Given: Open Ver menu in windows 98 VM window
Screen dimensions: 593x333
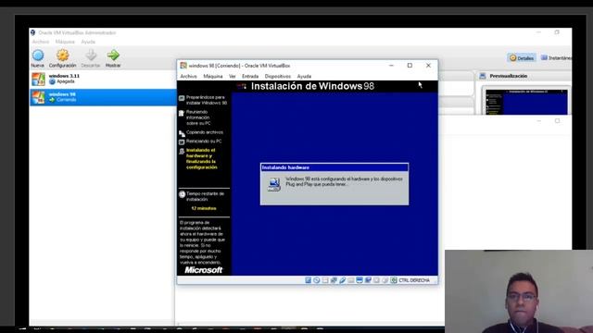Looking at the screenshot, I should [233, 76].
